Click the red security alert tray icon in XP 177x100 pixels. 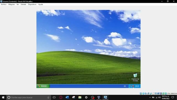click(x=133, y=86)
